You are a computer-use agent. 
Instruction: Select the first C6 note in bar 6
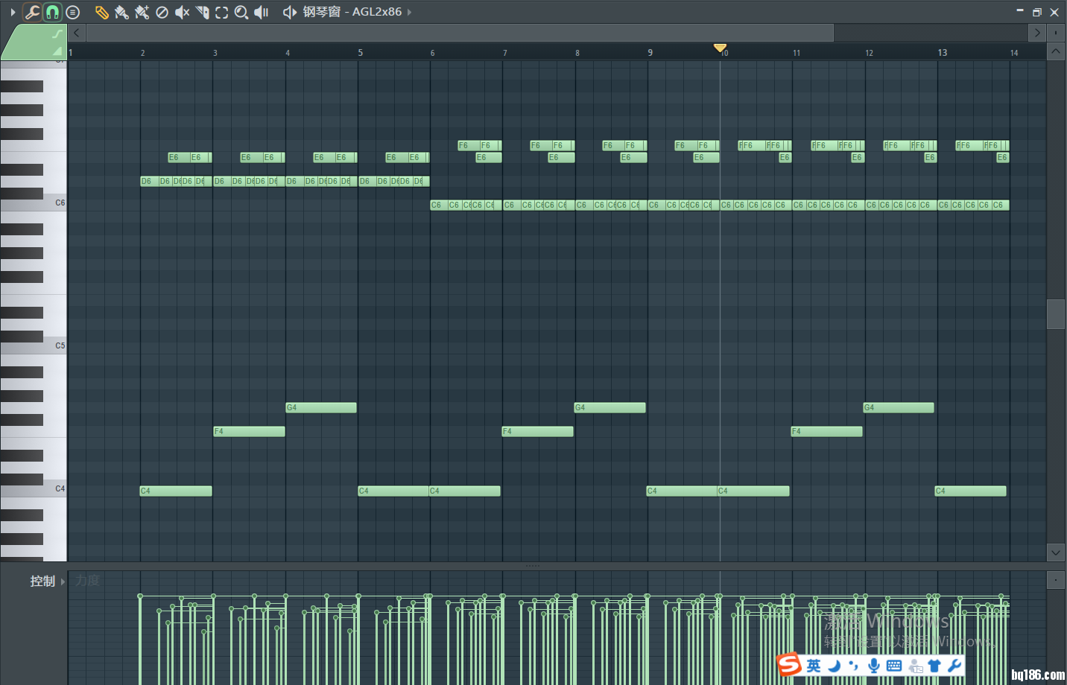pyautogui.click(x=438, y=205)
